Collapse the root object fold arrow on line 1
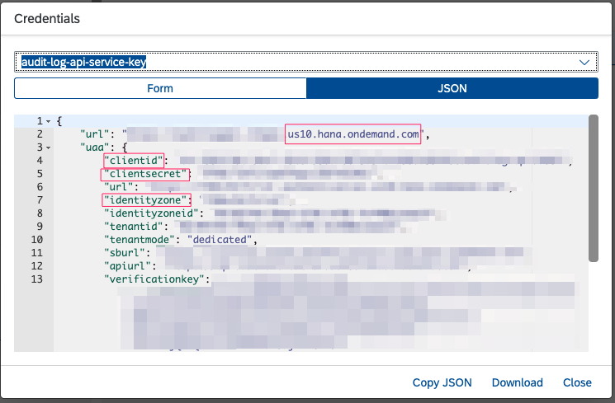This screenshot has height=403, width=615. tap(48, 120)
